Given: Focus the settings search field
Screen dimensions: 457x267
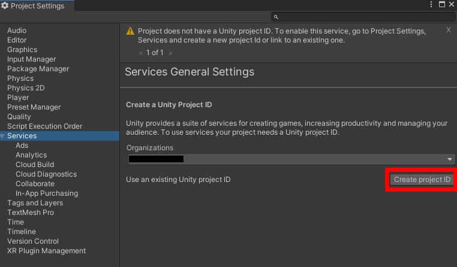Looking at the screenshot, I should 363,17.
